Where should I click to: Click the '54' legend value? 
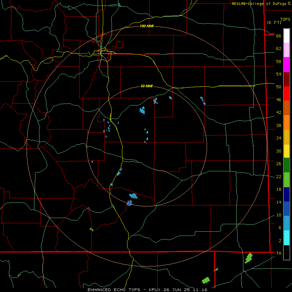point(279,74)
